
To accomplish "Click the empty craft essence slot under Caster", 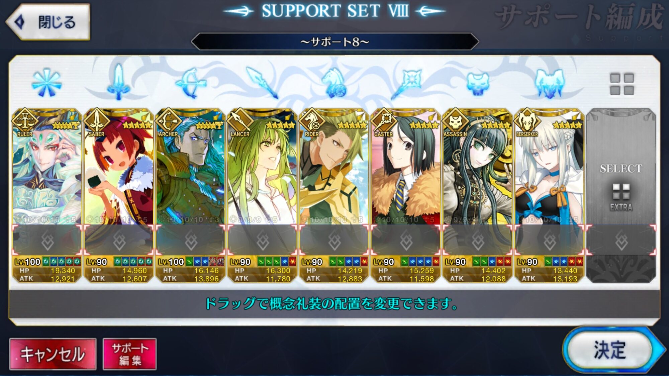I will pos(406,240).
